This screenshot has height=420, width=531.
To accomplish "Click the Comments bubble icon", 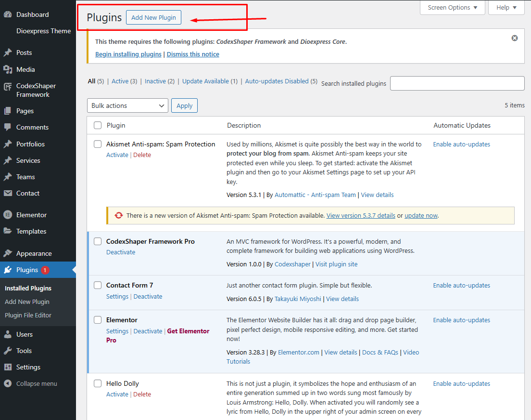I will [8, 127].
